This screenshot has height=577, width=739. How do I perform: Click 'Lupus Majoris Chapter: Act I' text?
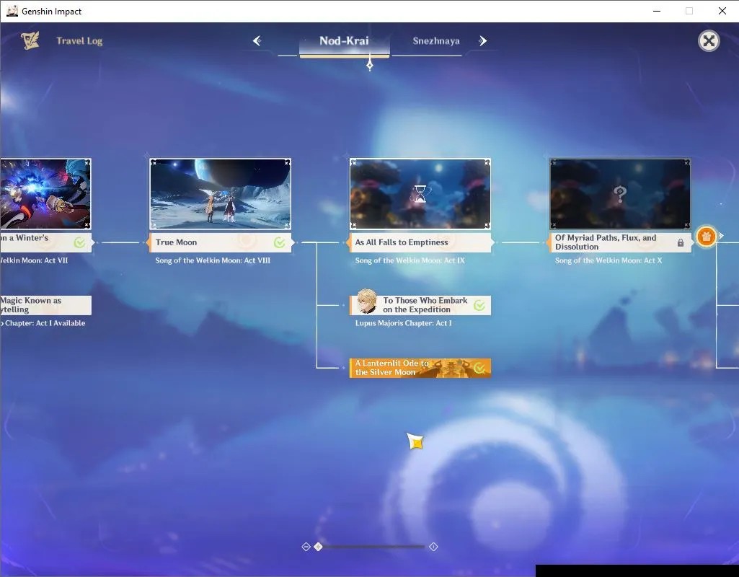404,323
